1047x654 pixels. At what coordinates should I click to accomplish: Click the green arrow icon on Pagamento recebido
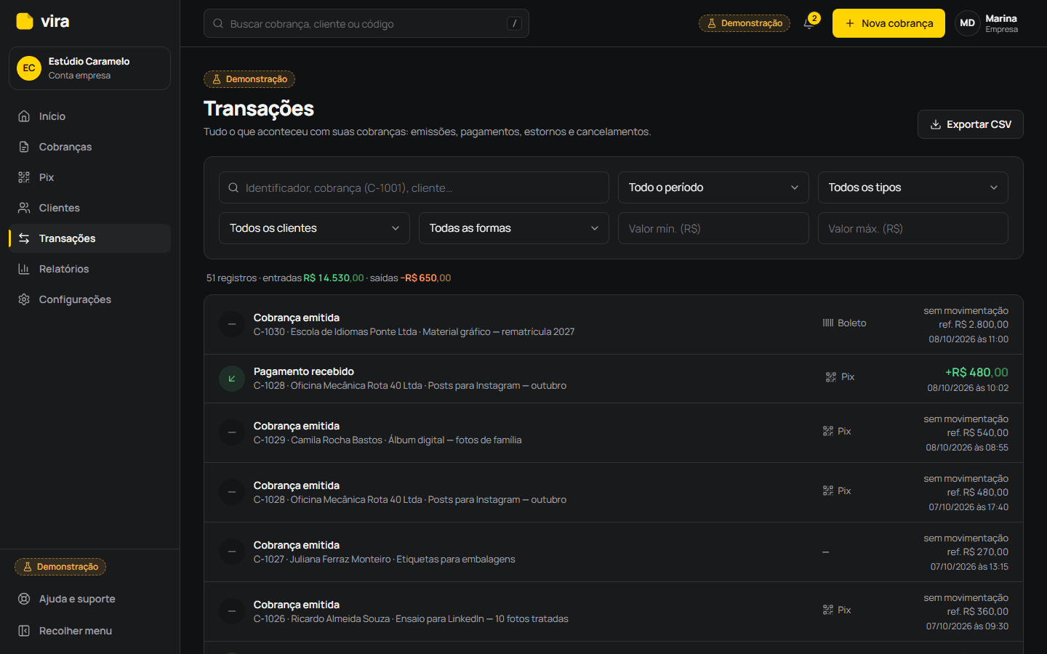pos(232,379)
